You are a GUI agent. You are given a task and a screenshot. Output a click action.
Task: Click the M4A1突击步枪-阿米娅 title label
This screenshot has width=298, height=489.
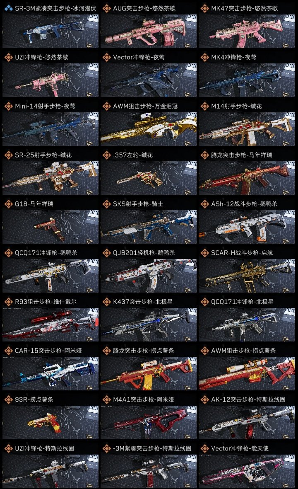(x=144, y=399)
